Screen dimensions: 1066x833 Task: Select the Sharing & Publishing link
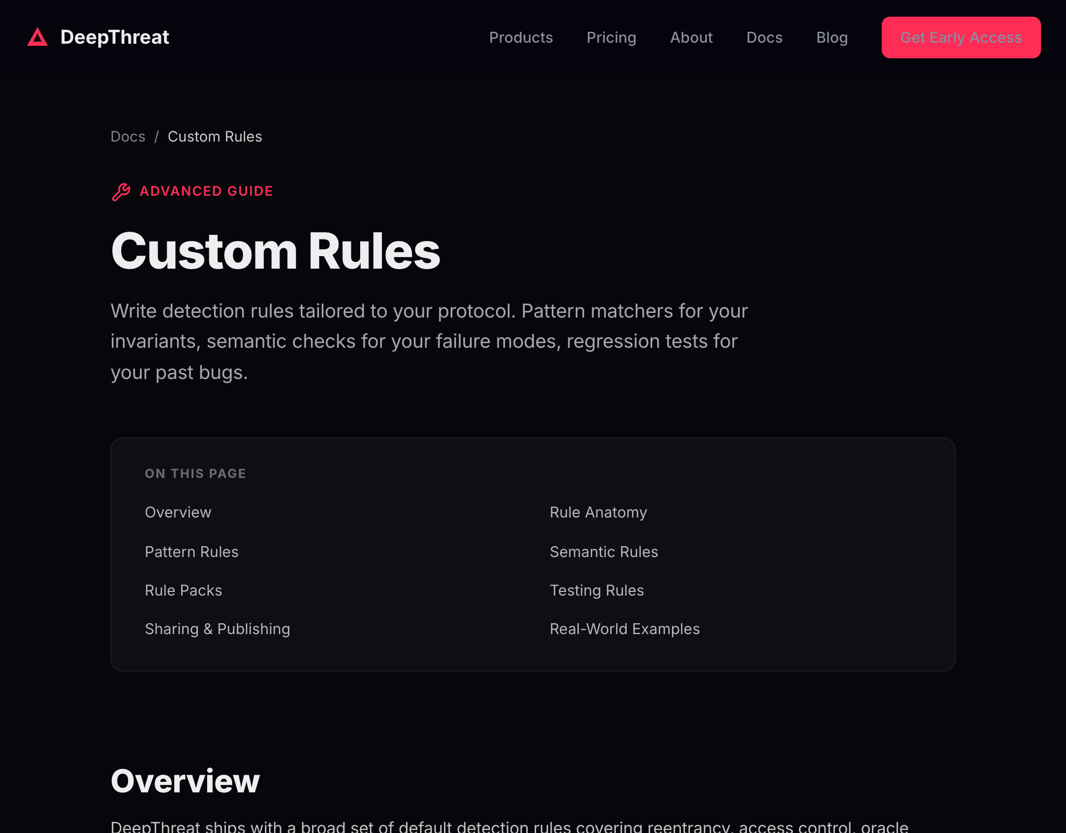tap(217, 629)
